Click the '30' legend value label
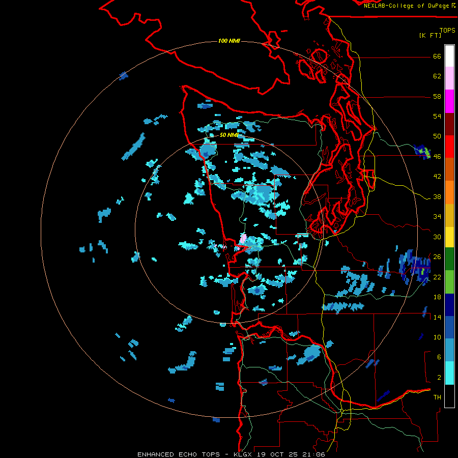Image resolution: width=458 pixels, height=458 pixels. 437,237
